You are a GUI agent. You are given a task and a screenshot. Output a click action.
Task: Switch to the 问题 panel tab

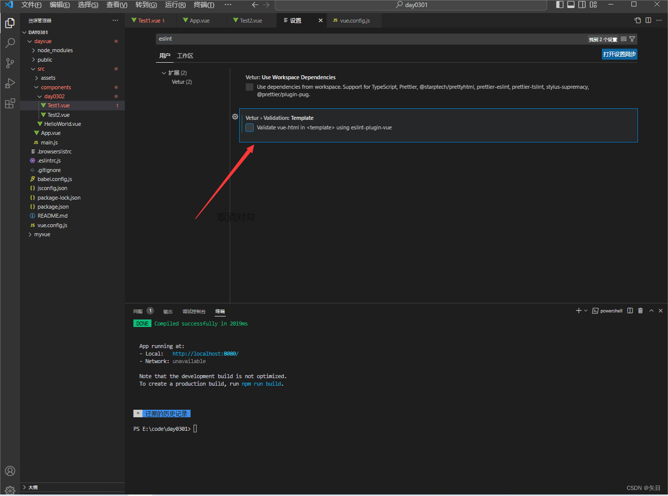tap(138, 311)
